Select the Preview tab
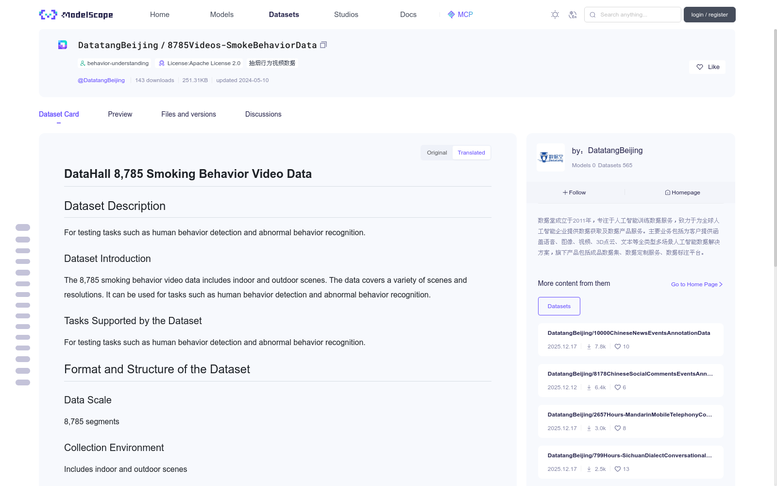 pos(120,114)
